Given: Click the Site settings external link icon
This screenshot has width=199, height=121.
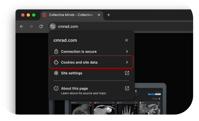Looking at the screenshot, I should (x=127, y=73).
